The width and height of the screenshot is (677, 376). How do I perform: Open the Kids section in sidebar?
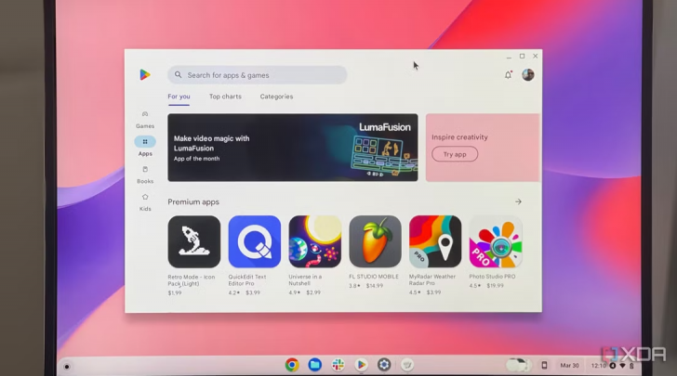(x=145, y=202)
